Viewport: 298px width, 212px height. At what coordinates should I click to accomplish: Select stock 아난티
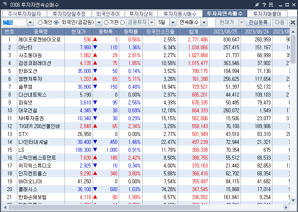pos(26,47)
